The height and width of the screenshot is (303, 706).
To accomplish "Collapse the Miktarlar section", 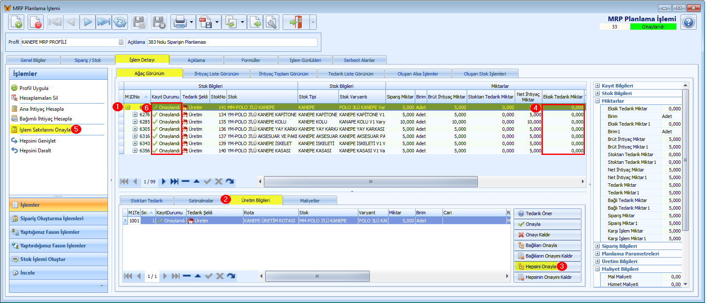I will pos(597,101).
